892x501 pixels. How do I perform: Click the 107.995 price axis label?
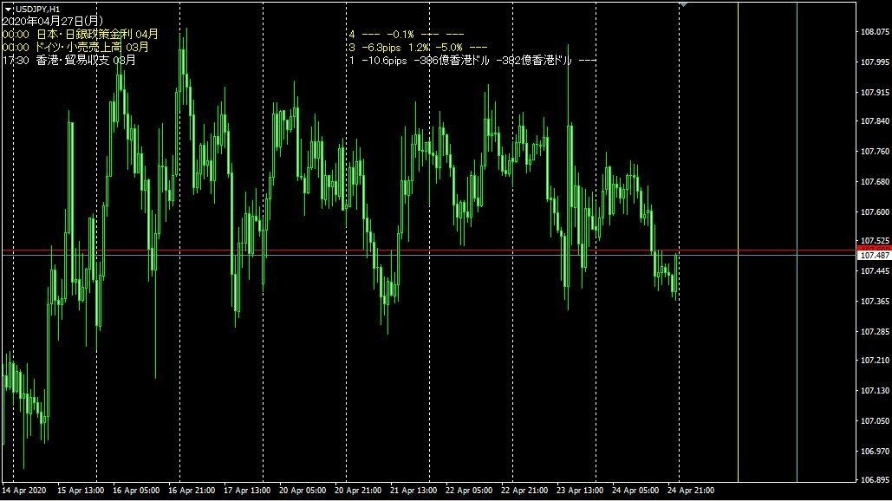click(875, 62)
